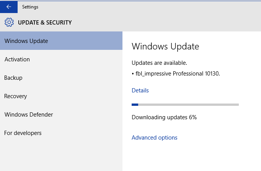Click the Update & Security gear icon
This screenshot has width=261, height=171.
[x=9, y=22]
